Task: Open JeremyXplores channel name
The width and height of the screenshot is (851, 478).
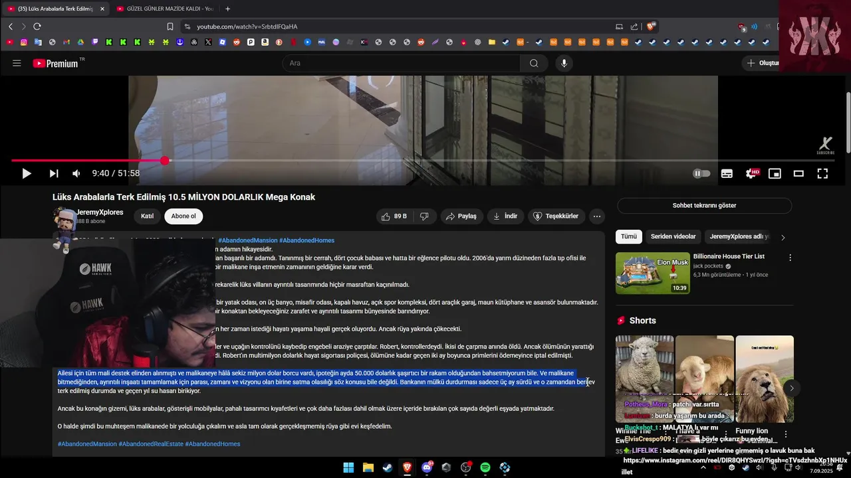Action: [x=100, y=212]
